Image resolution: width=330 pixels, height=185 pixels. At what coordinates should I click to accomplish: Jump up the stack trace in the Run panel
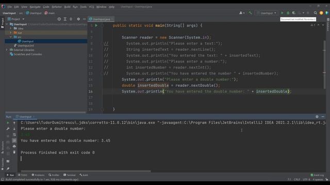tap(14, 123)
